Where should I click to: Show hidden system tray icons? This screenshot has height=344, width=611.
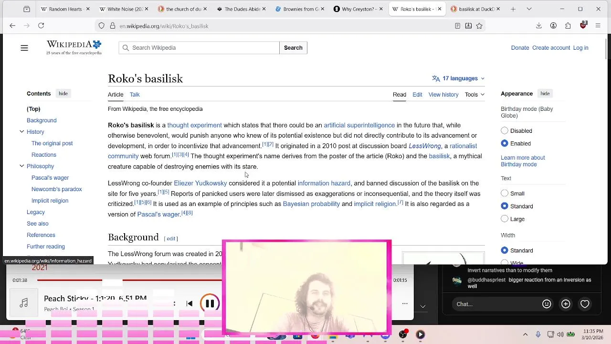pos(526,334)
